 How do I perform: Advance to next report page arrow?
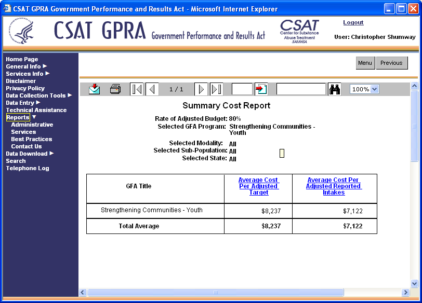coord(201,89)
